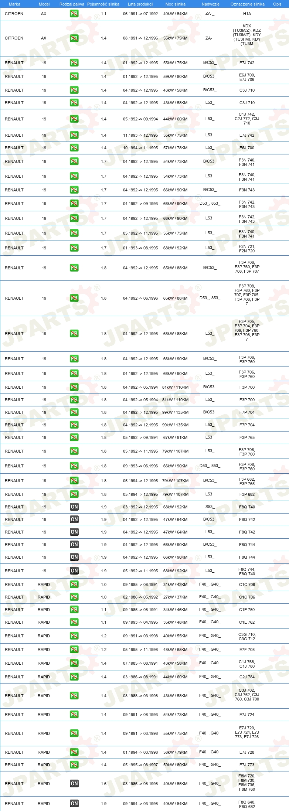Click the petrol icon in the Rapid C2J 784 row
Image resolution: width=289 pixels, height=811 pixels.
click(x=74, y=677)
